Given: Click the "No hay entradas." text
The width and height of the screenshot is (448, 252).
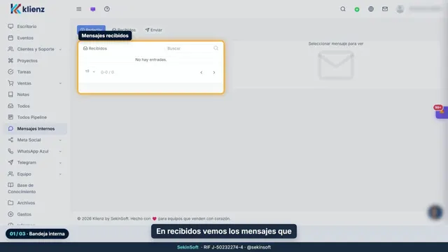Looking at the screenshot, I should pyautogui.click(x=151, y=59).
